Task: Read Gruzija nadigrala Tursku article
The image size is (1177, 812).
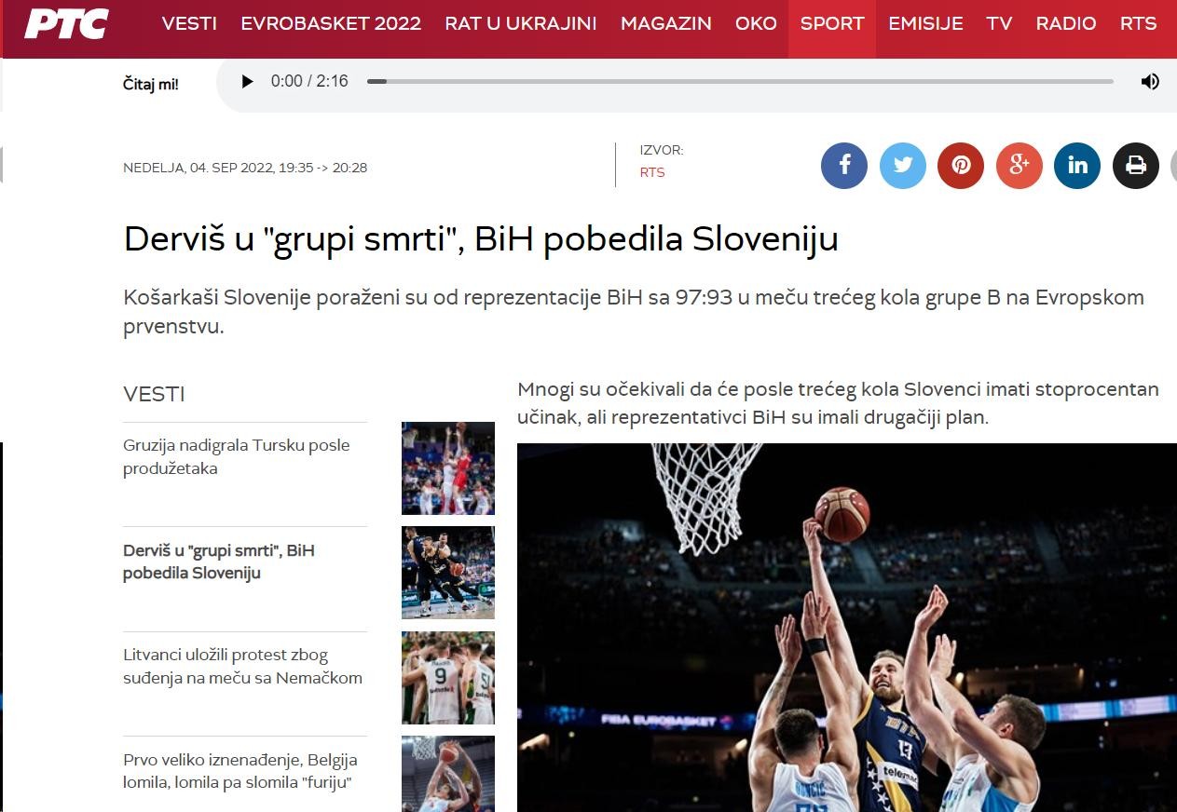Action: coord(237,456)
